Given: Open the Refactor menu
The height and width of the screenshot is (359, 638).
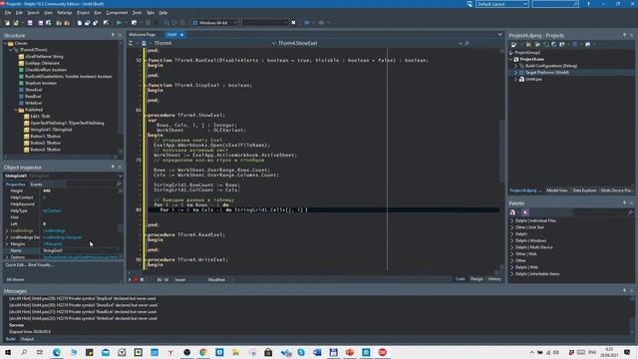Looking at the screenshot, I should point(64,13).
